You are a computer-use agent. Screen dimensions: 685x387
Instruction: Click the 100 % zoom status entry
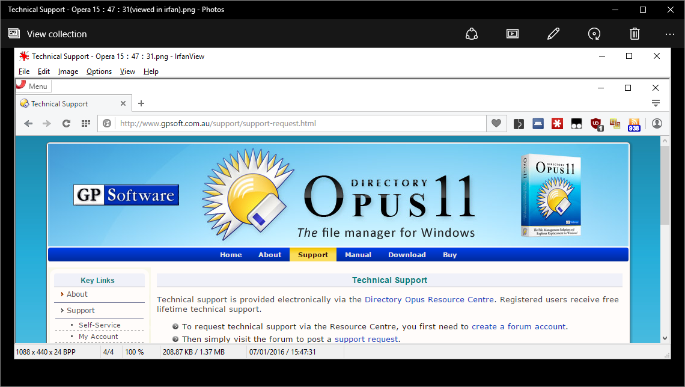tap(135, 352)
